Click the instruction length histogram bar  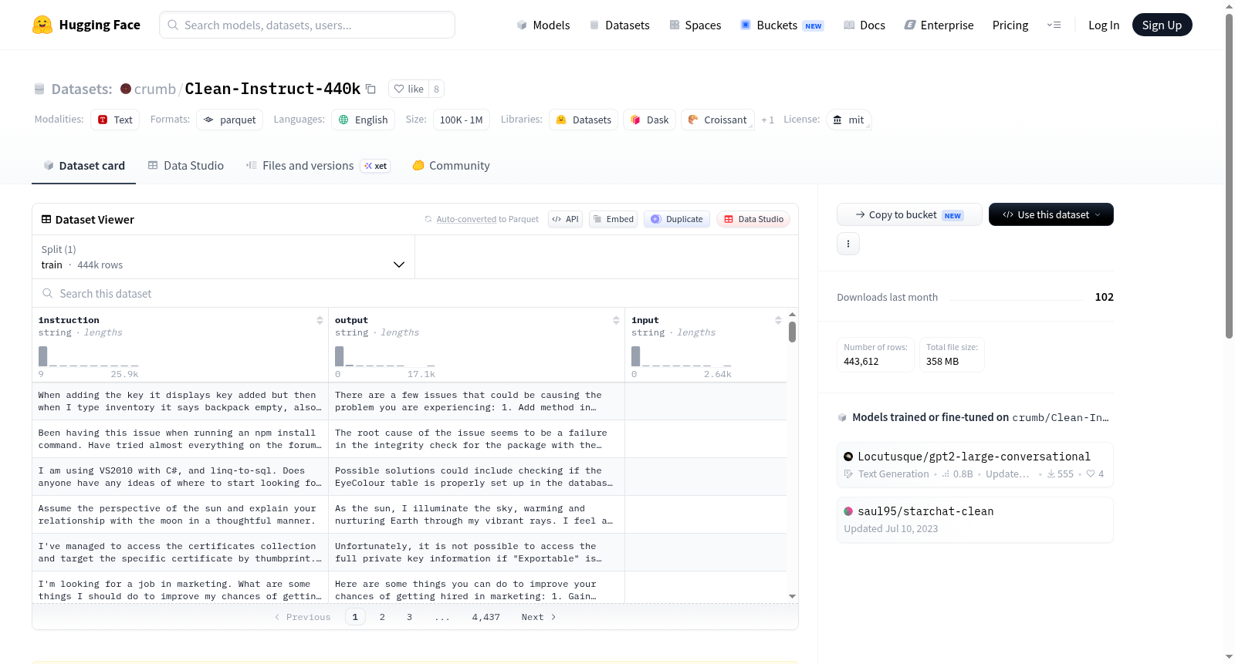[43, 356]
